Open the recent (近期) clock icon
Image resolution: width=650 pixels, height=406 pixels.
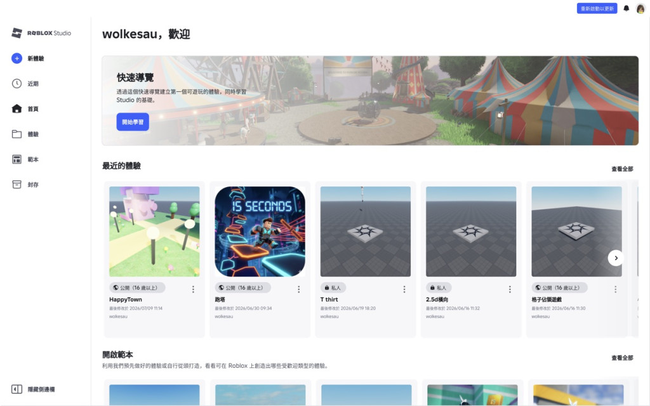point(17,84)
